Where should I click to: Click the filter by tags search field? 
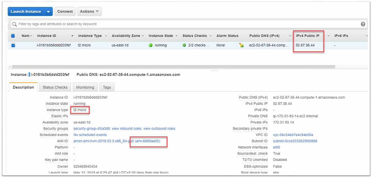(186, 24)
